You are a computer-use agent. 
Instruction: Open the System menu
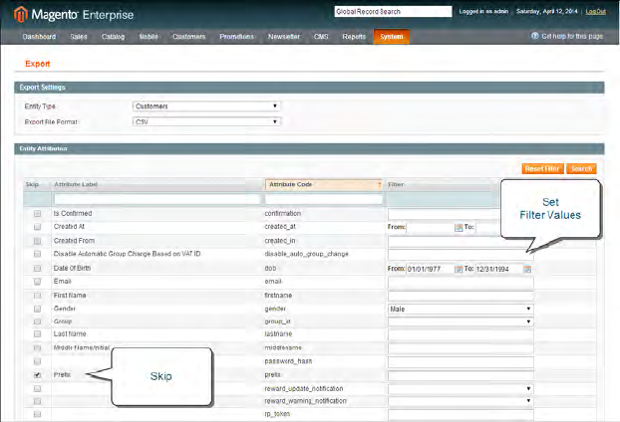[392, 37]
